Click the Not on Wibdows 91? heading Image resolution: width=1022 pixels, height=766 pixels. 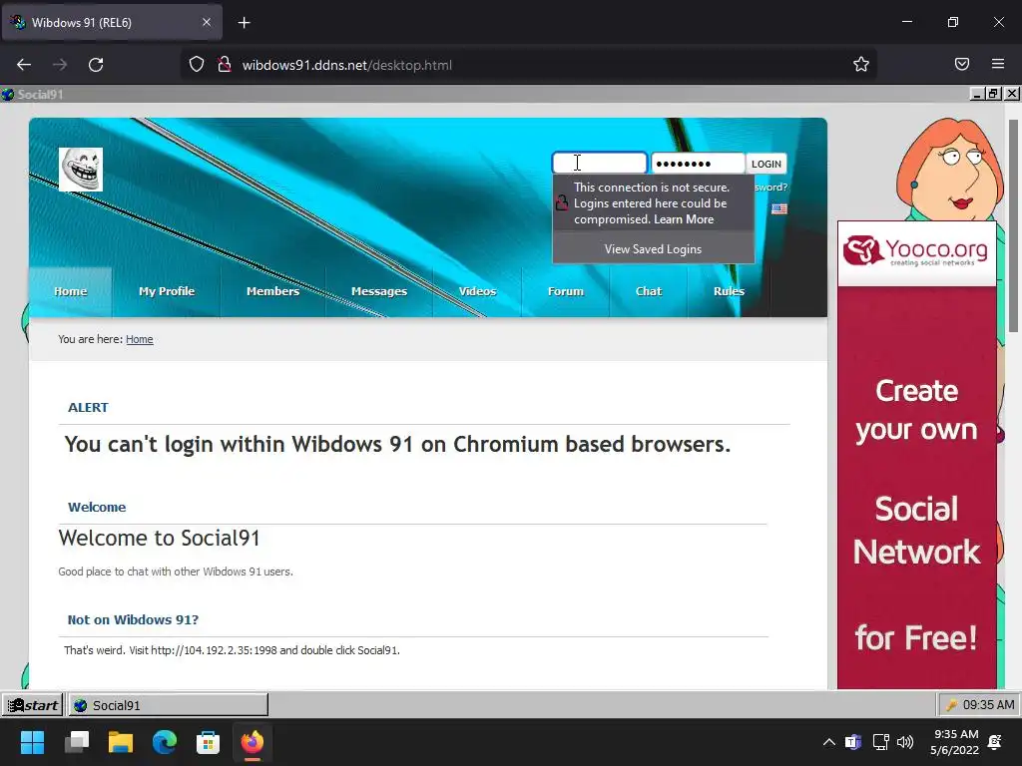click(133, 619)
